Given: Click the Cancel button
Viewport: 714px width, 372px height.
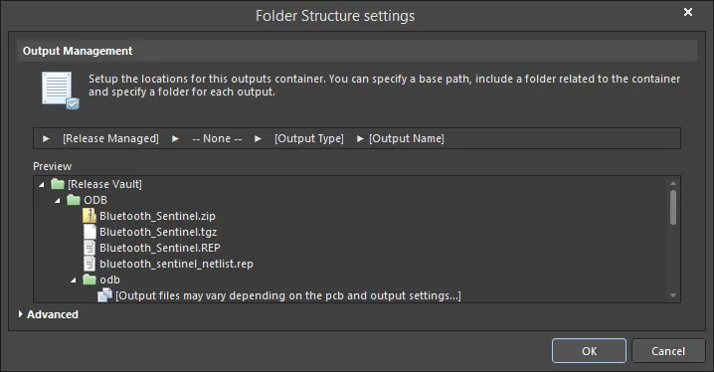Looking at the screenshot, I should pyautogui.click(x=668, y=351).
